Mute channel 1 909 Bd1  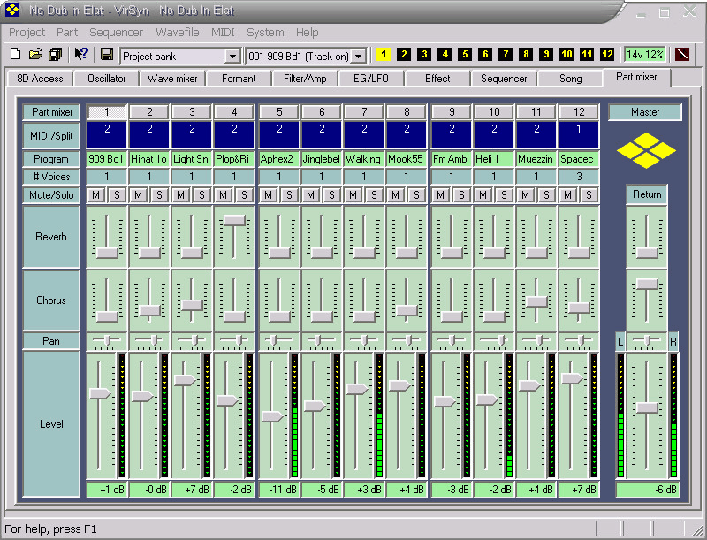(x=95, y=194)
